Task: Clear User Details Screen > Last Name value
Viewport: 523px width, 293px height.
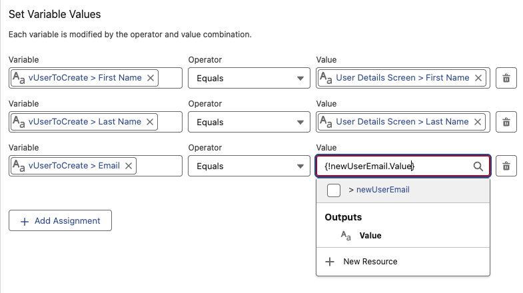Action: coord(478,122)
